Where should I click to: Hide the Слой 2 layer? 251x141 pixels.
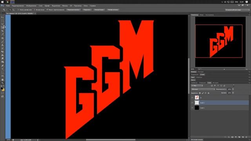(x=192, y=103)
